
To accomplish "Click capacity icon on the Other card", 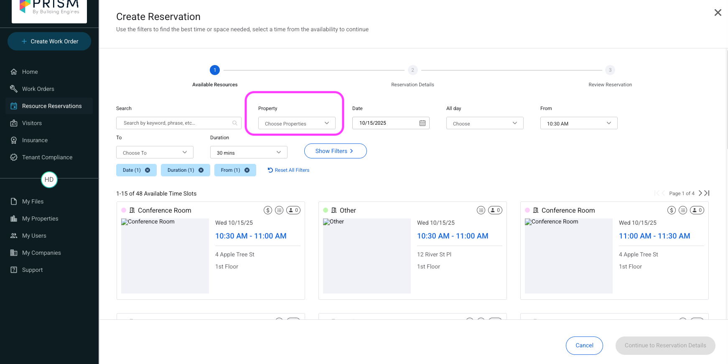I will click(495, 210).
